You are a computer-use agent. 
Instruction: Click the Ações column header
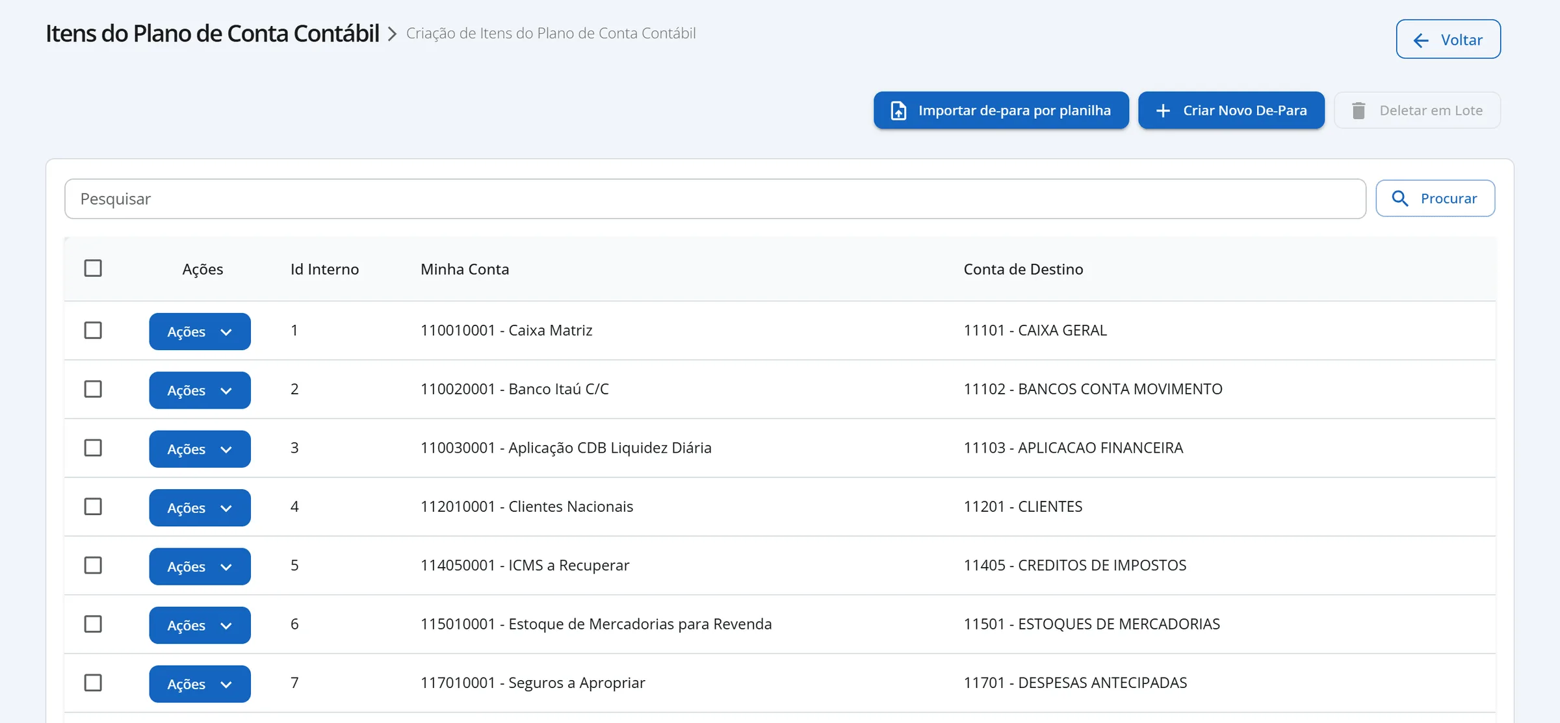tap(203, 269)
